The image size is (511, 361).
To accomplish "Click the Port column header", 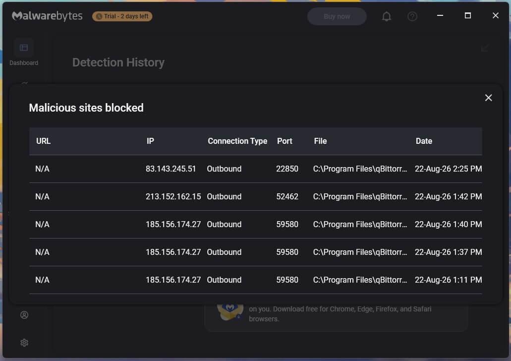I will pos(284,141).
